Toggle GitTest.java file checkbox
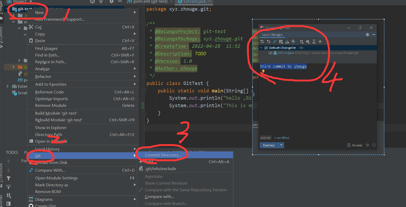The height and width of the screenshot is (207, 406). click(270, 53)
